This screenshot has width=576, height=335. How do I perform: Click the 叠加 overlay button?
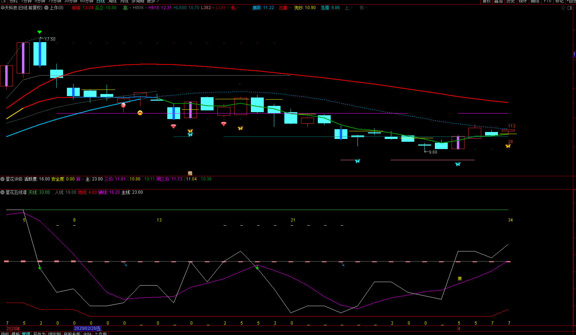tap(499, 1)
